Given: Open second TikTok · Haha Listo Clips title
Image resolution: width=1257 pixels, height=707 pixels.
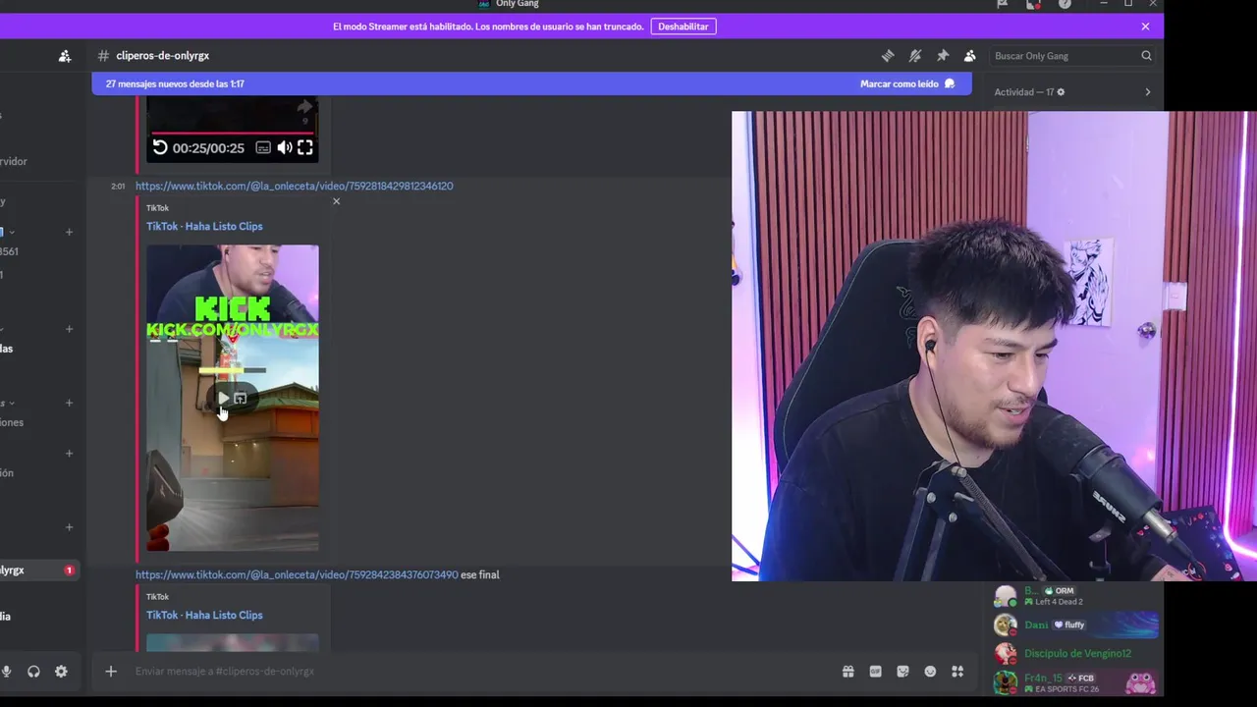Looking at the screenshot, I should [x=204, y=615].
